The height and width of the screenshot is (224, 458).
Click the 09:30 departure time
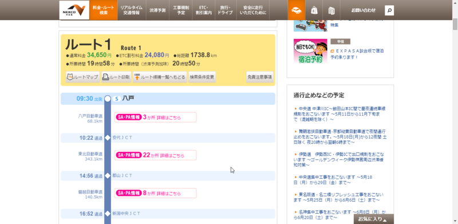point(84,99)
